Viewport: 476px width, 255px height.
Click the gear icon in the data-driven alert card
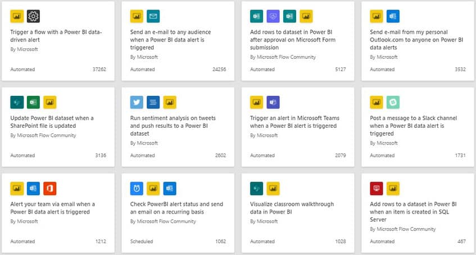33,16
